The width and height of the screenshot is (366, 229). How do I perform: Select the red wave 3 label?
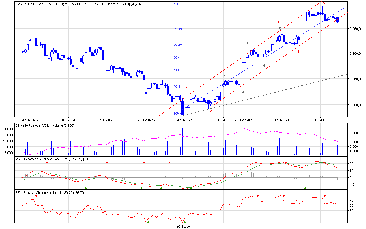278,23
